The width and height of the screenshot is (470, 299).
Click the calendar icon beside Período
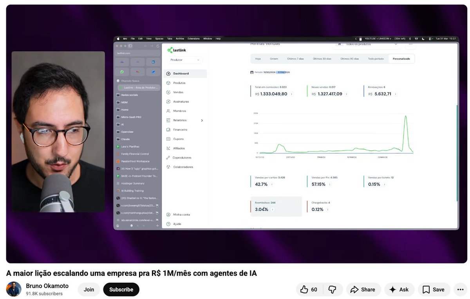(x=252, y=72)
